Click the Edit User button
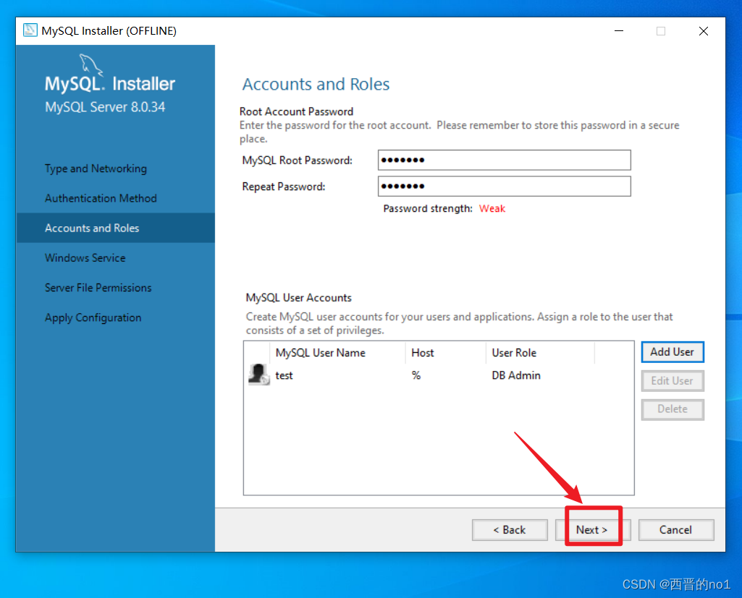This screenshot has width=742, height=598. (x=672, y=380)
